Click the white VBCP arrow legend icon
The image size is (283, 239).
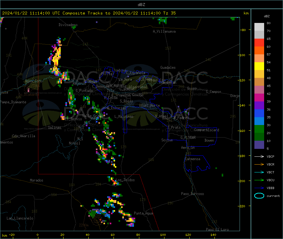click(259, 156)
